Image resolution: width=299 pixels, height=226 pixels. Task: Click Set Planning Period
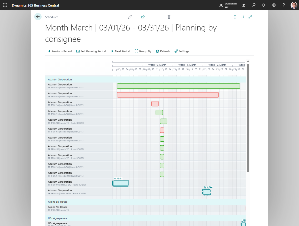[91, 51]
